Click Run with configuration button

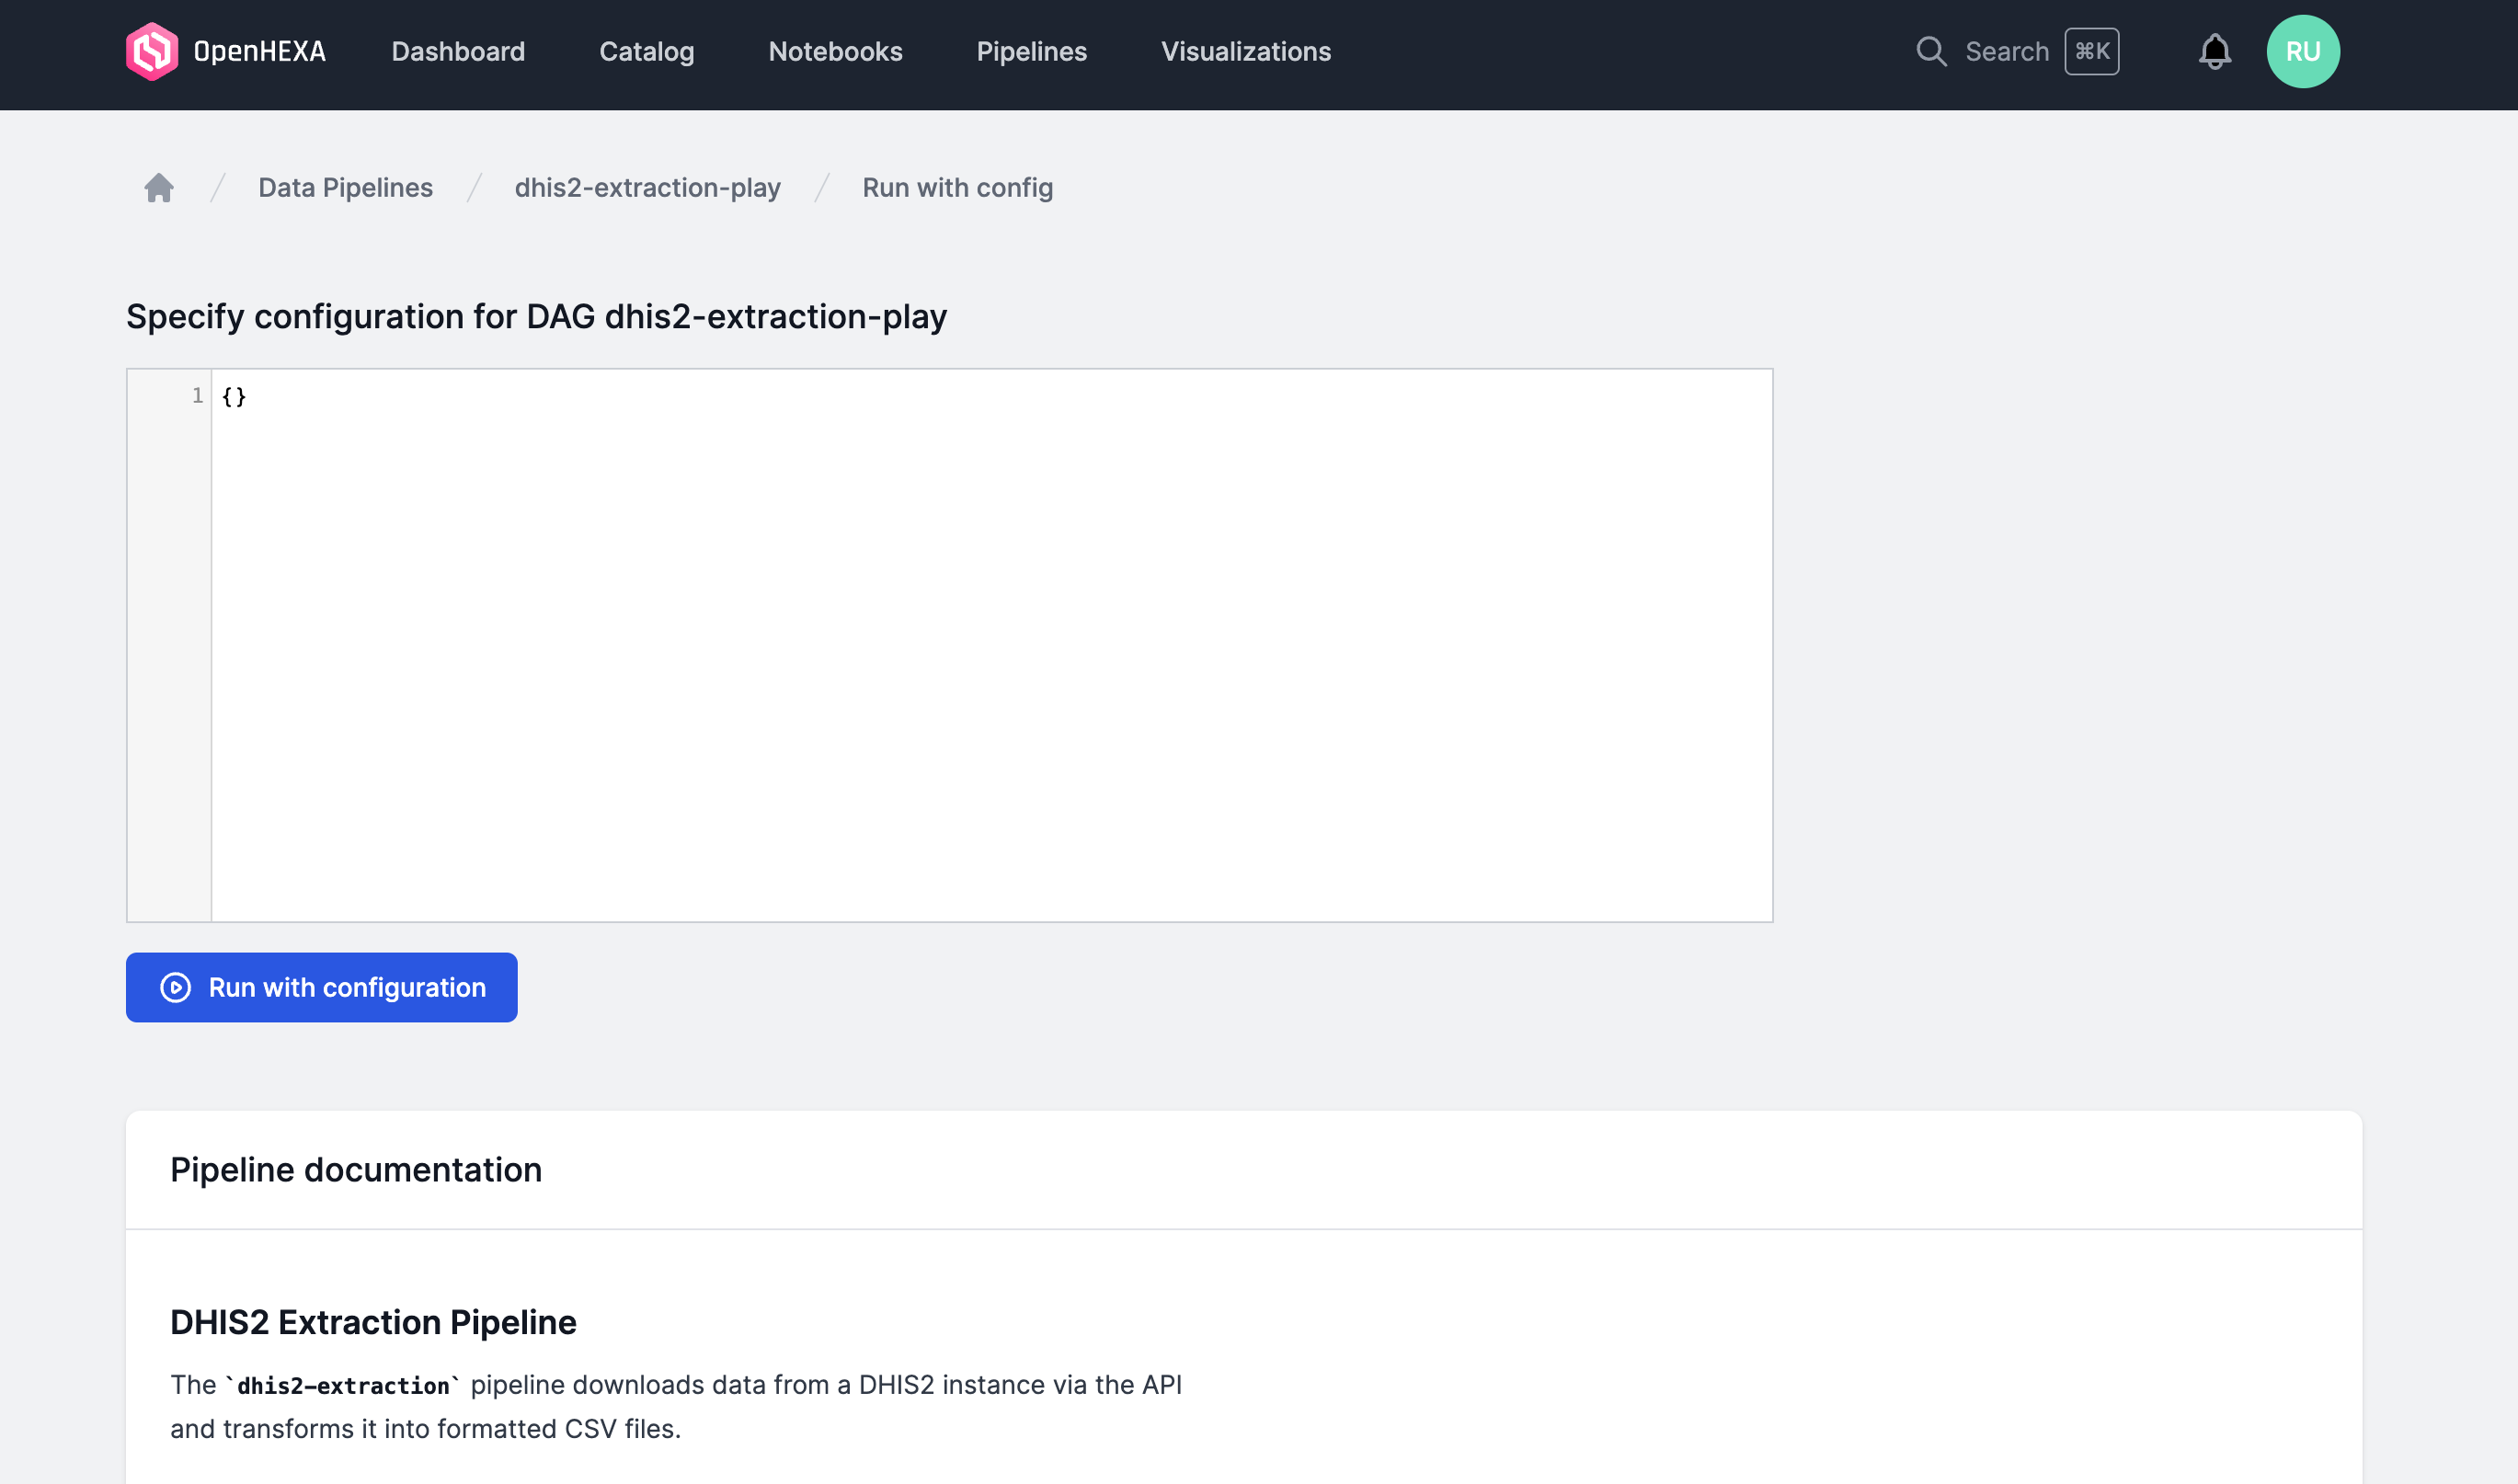[x=321, y=987]
